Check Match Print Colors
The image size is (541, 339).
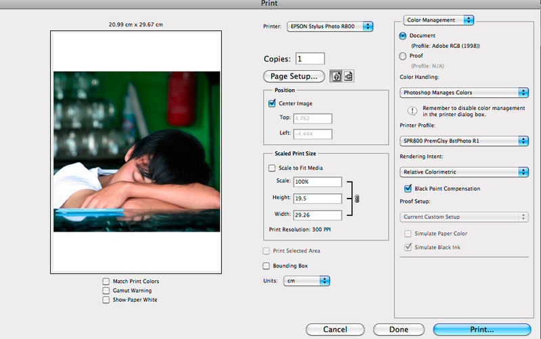click(x=106, y=281)
